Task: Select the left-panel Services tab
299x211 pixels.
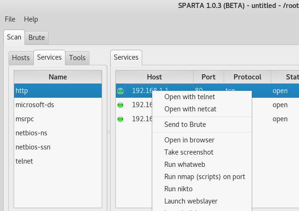Action: tap(49, 57)
